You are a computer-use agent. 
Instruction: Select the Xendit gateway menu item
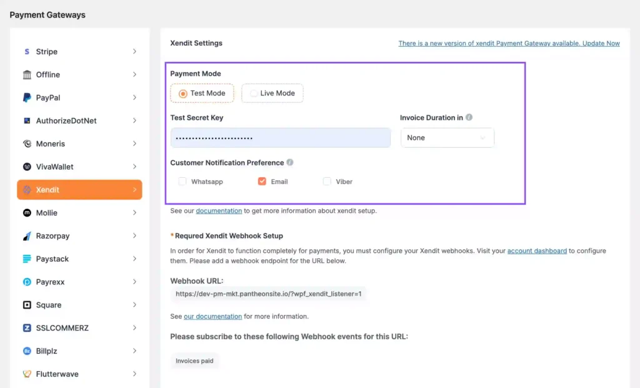tap(79, 190)
